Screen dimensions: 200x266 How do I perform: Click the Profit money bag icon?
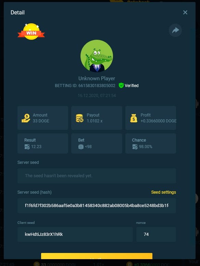[134, 118]
